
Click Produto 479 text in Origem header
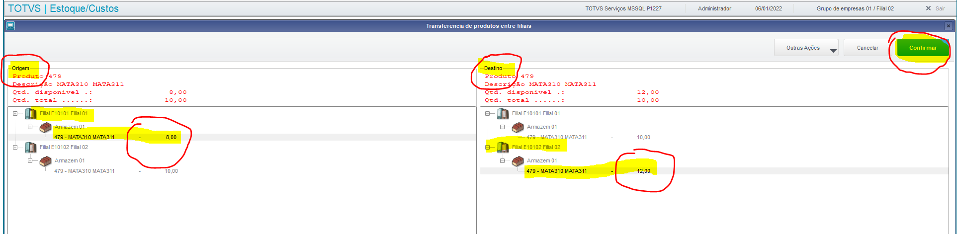pos(37,77)
